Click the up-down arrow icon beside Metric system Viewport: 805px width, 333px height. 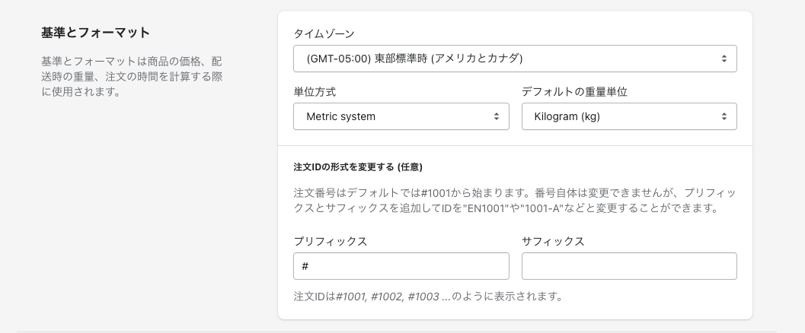coord(496,116)
